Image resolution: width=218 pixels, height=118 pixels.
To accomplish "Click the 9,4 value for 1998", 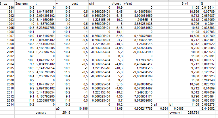I will (25, 40).
